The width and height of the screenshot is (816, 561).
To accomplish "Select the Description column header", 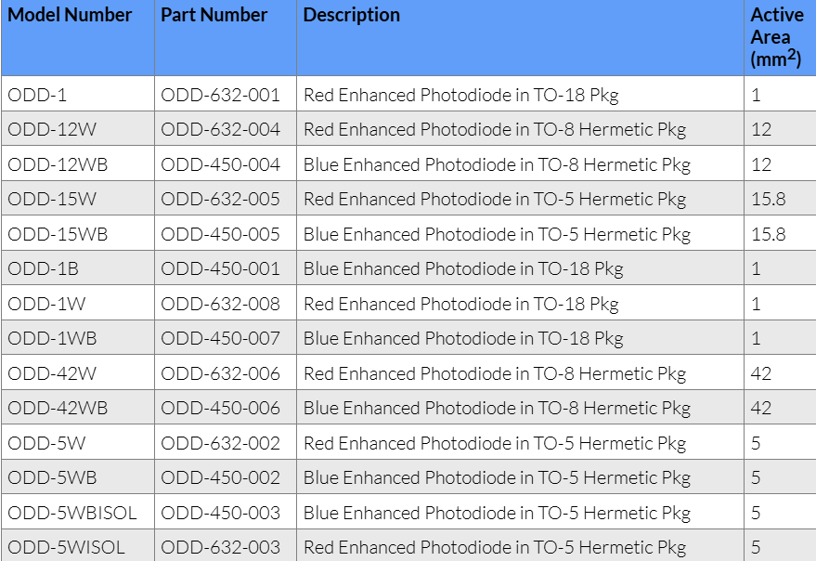I will coord(351,15).
